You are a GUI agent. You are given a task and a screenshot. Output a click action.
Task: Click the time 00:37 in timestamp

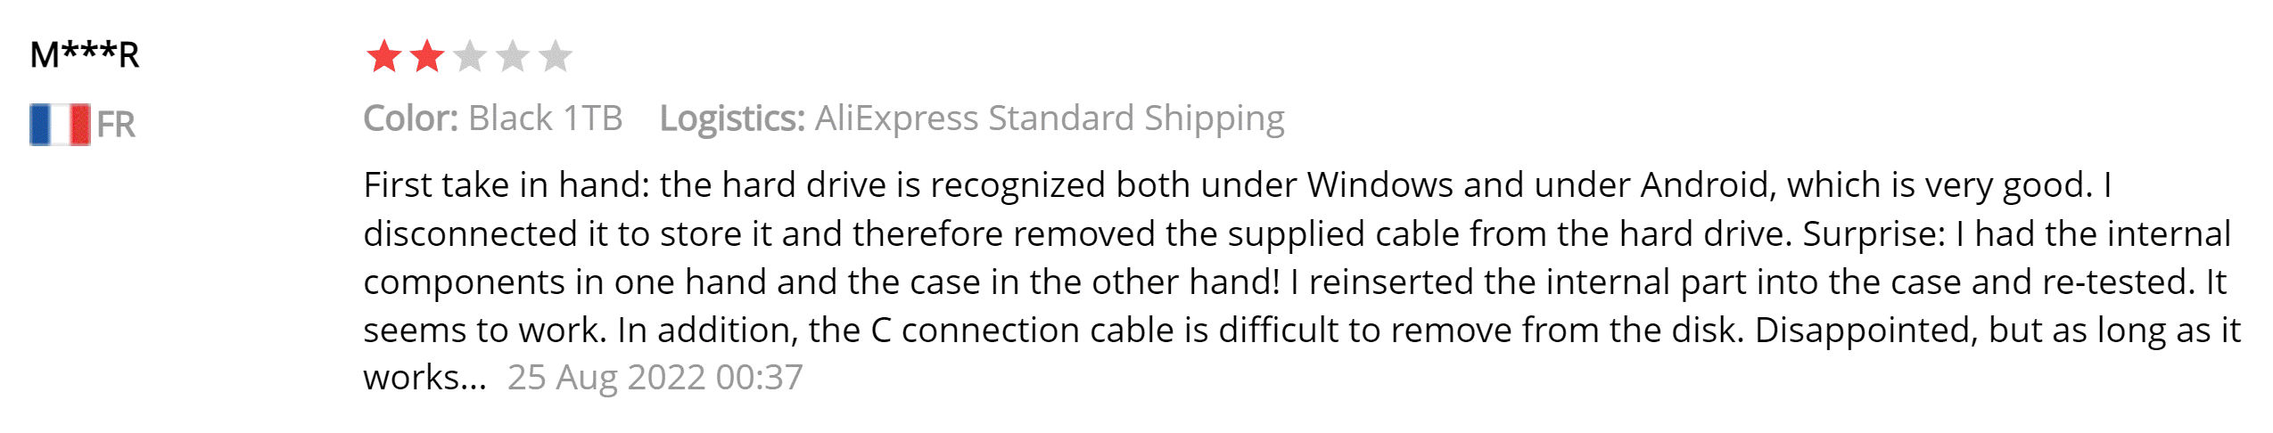(x=759, y=378)
